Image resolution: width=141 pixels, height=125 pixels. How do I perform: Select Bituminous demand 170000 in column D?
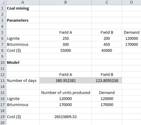[131, 44]
